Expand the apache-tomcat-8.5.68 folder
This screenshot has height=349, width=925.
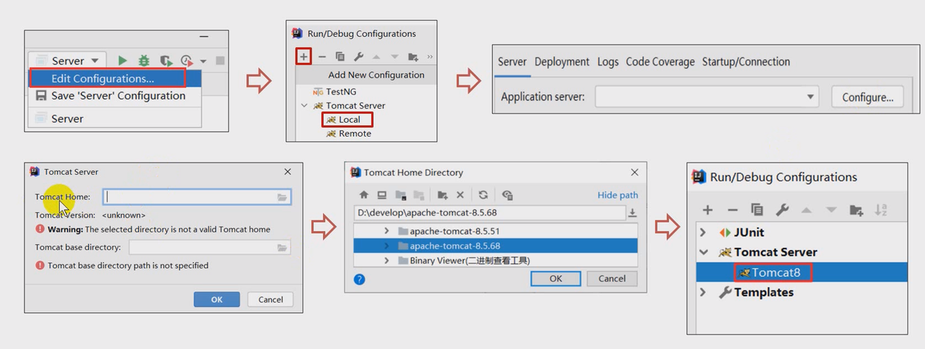click(x=387, y=246)
